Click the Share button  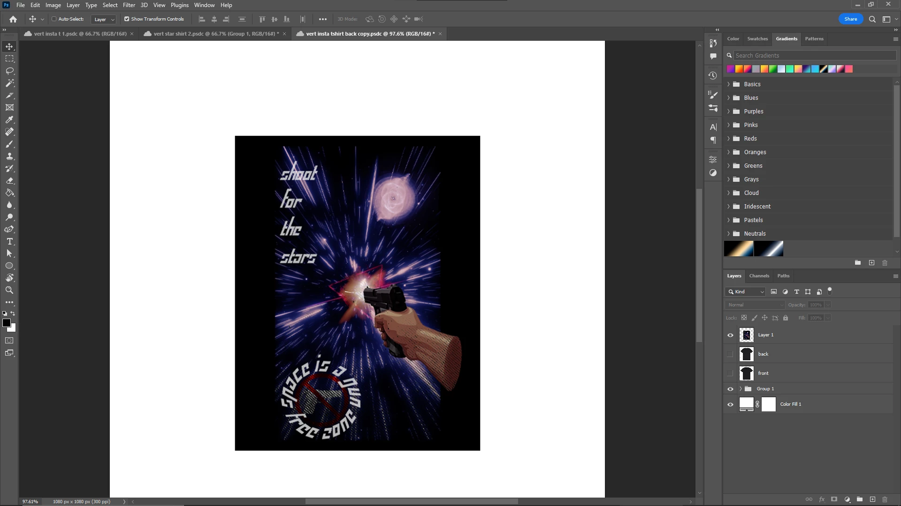(x=850, y=19)
